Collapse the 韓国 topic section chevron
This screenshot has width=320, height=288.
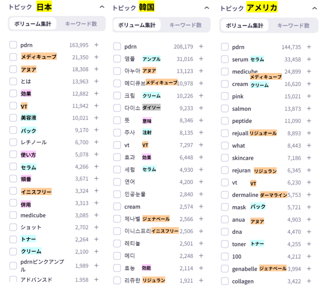206,8
